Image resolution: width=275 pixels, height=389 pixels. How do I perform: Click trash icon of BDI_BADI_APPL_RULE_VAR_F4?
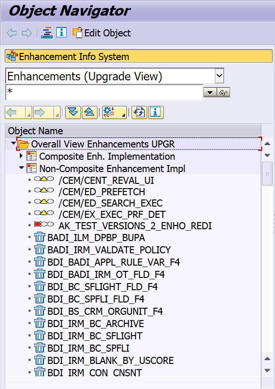coord(39,262)
